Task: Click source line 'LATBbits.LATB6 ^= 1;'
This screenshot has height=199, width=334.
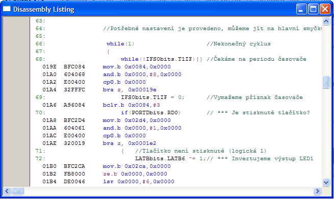Action: tap(170, 159)
